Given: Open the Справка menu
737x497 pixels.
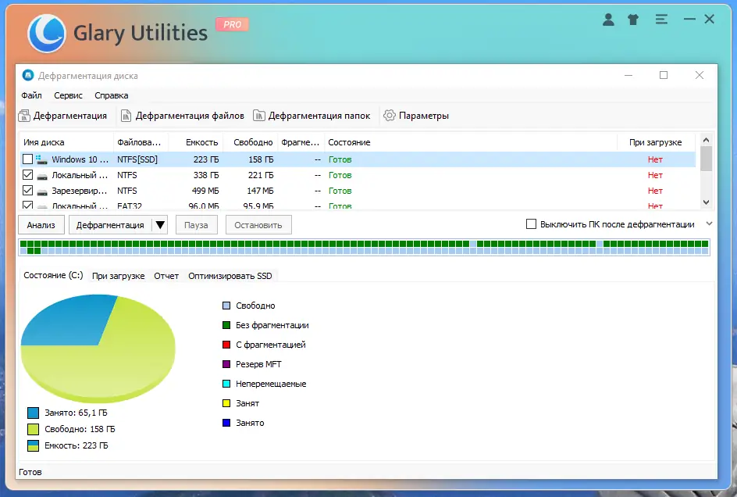Looking at the screenshot, I should pos(112,95).
